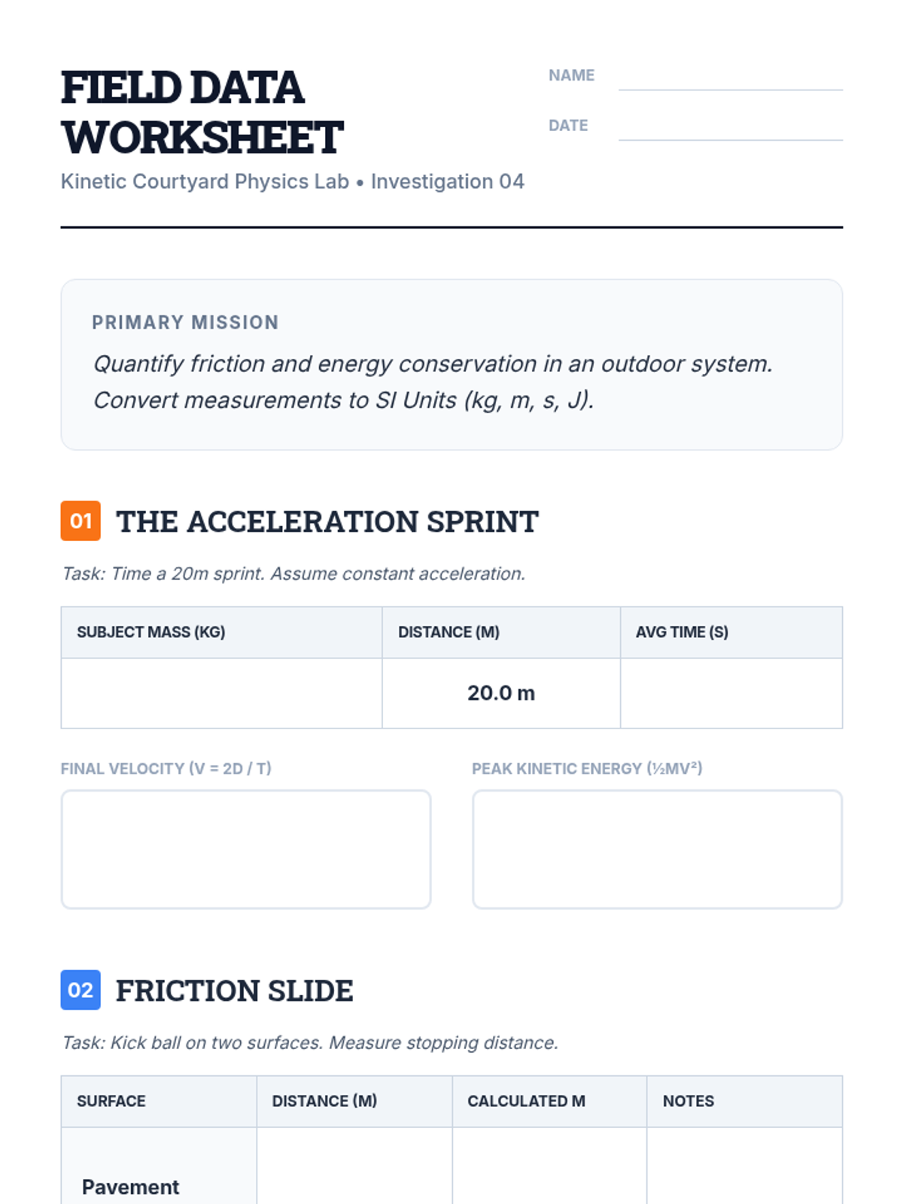Click the Primary Mission box
The height and width of the screenshot is (1204, 903).
[x=451, y=365]
